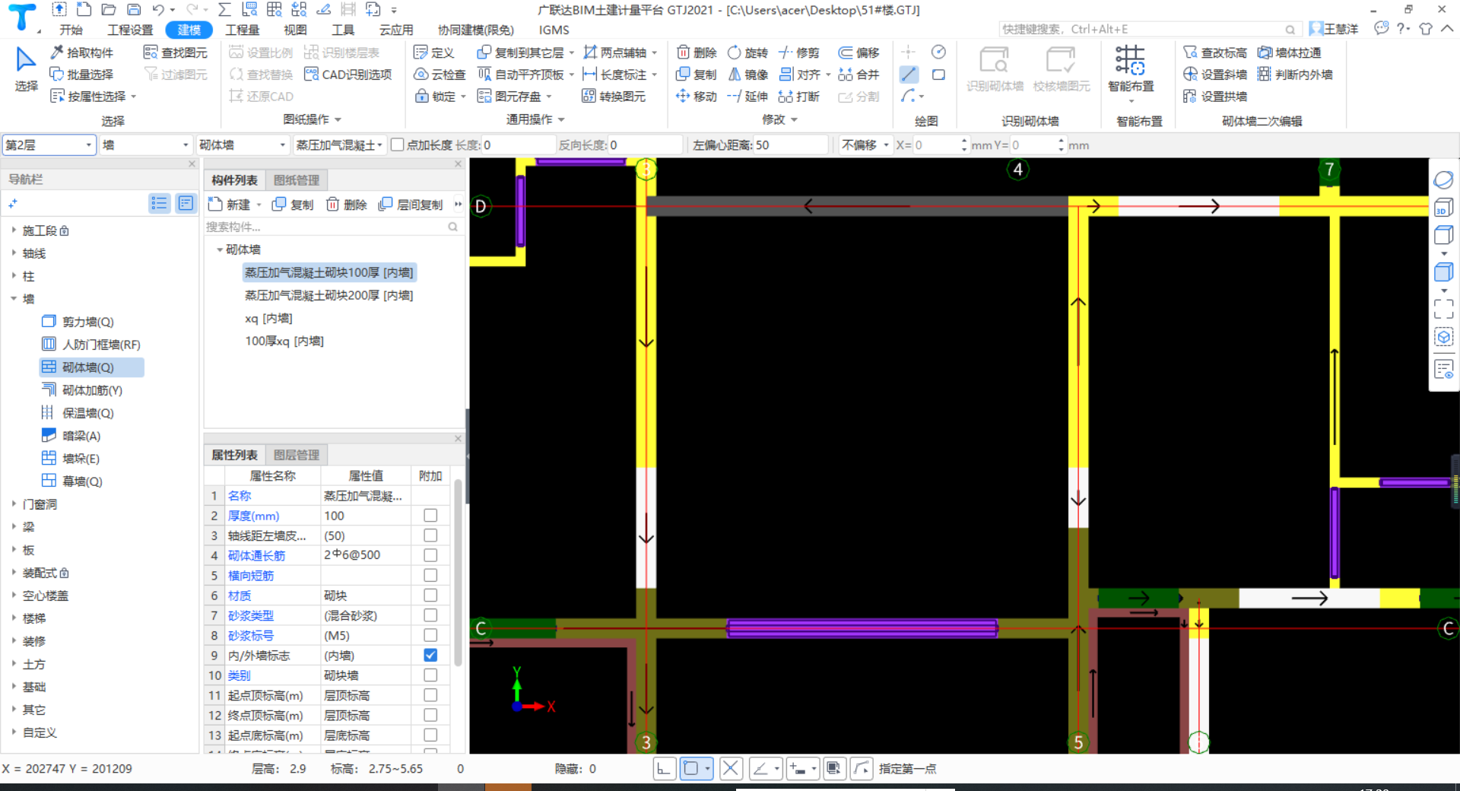
Task: Open the 第2层 floor dropdown
Action: click(x=49, y=145)
